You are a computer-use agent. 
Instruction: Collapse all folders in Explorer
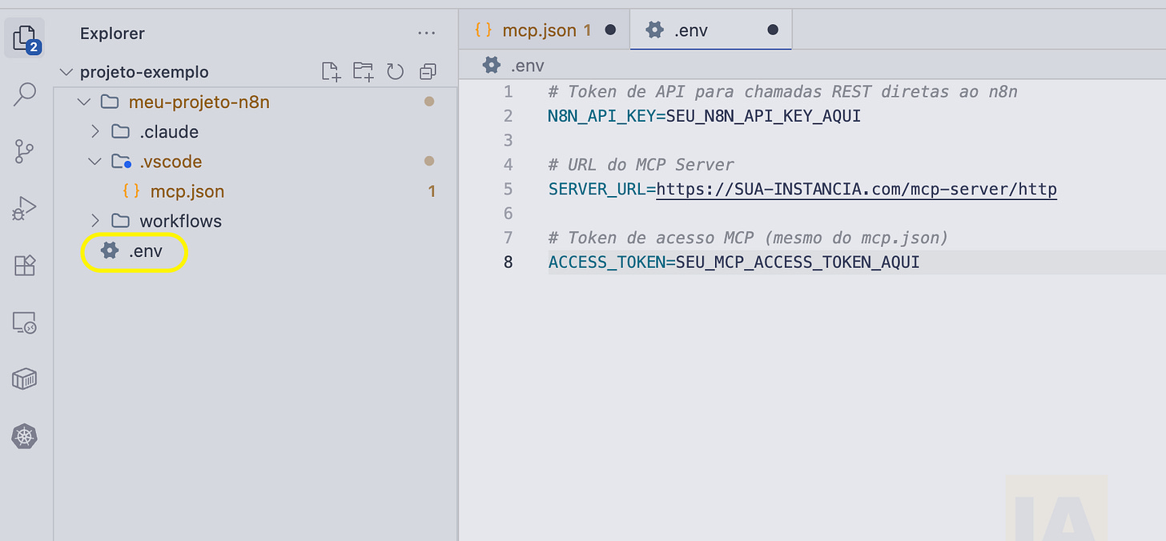pyautogui.click(x=428, y=72)
